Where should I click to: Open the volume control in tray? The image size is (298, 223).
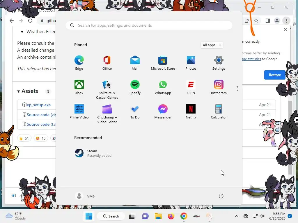262,216
